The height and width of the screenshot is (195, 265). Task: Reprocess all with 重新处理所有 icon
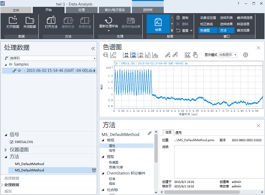108,21
